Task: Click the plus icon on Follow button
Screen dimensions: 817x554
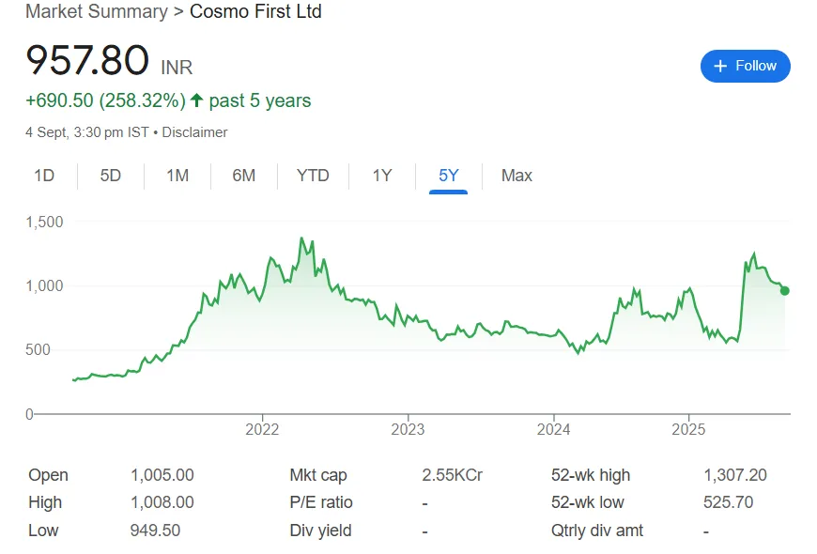Action: [720, 66]
